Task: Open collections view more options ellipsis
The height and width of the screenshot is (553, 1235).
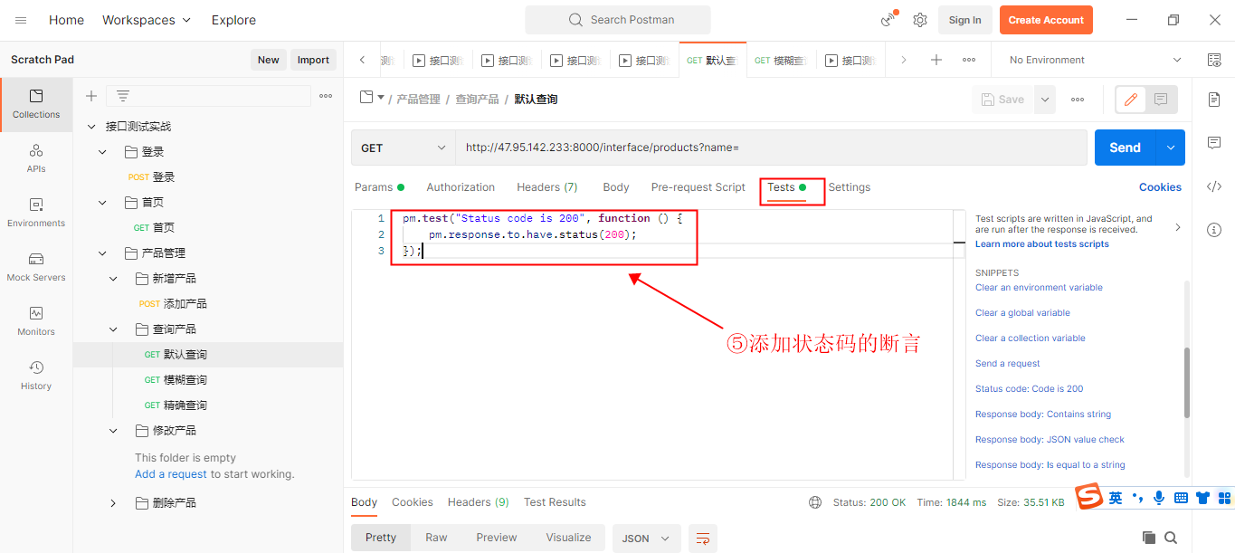Action: (x=326, y=96)
